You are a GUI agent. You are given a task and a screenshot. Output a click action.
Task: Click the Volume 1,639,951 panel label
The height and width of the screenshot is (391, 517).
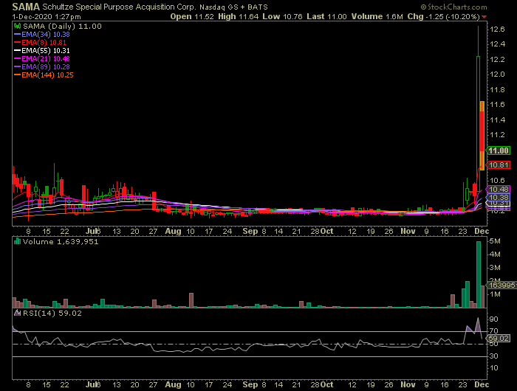pyautogui.click(x=61, y=242)
